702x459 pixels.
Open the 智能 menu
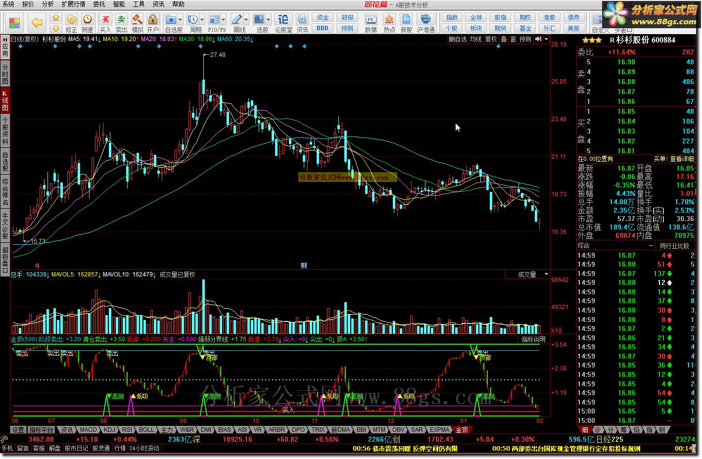[119, 4]
